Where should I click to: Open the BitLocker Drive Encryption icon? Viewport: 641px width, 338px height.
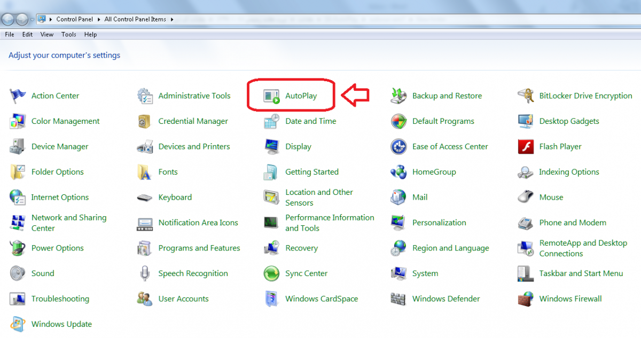[x=526, y=96]
